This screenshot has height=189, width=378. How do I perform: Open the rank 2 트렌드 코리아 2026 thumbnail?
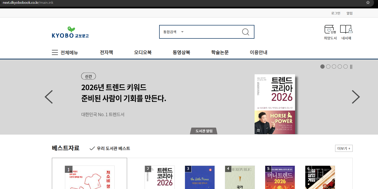coord(160,177)
